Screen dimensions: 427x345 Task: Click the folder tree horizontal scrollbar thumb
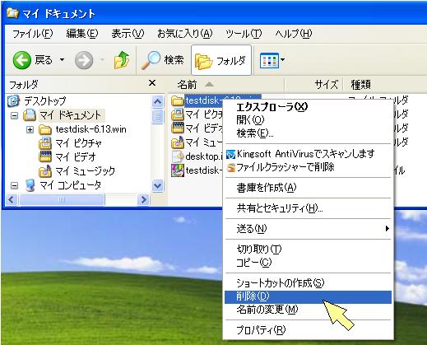tap(62, 199)
